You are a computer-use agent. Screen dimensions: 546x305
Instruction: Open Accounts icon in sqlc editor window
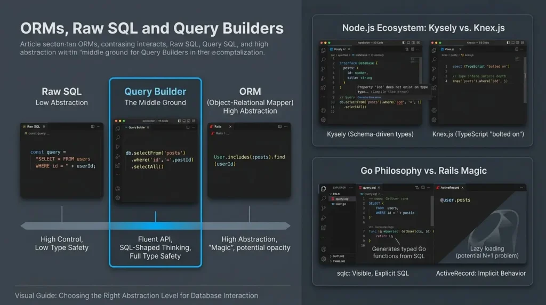coord(324,250)
